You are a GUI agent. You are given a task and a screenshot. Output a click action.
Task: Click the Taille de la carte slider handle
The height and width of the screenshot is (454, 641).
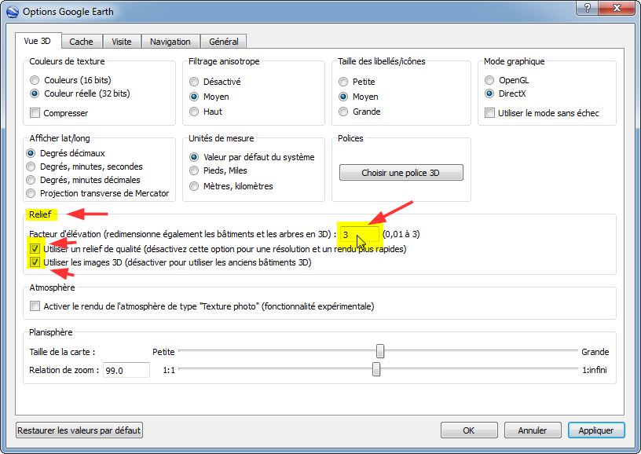[x=380, y=350]
